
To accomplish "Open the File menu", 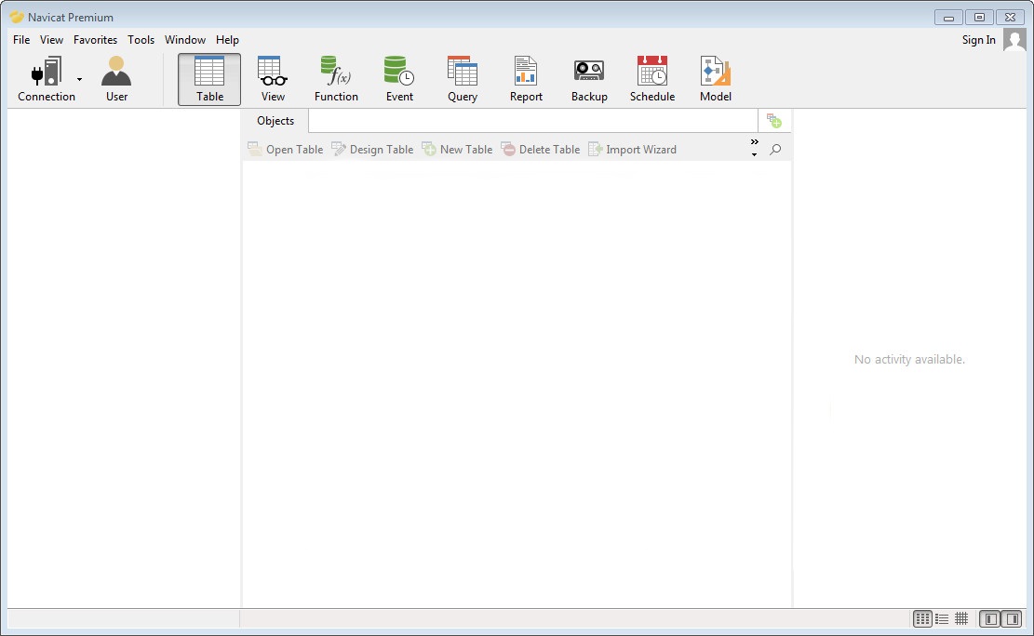I will point(21,40).
